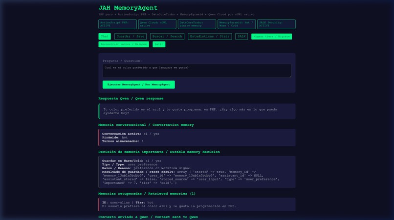394x220 pixels.
Task: Click the Tipo / Type: user_preference line
Action: (x=130, y=164)
